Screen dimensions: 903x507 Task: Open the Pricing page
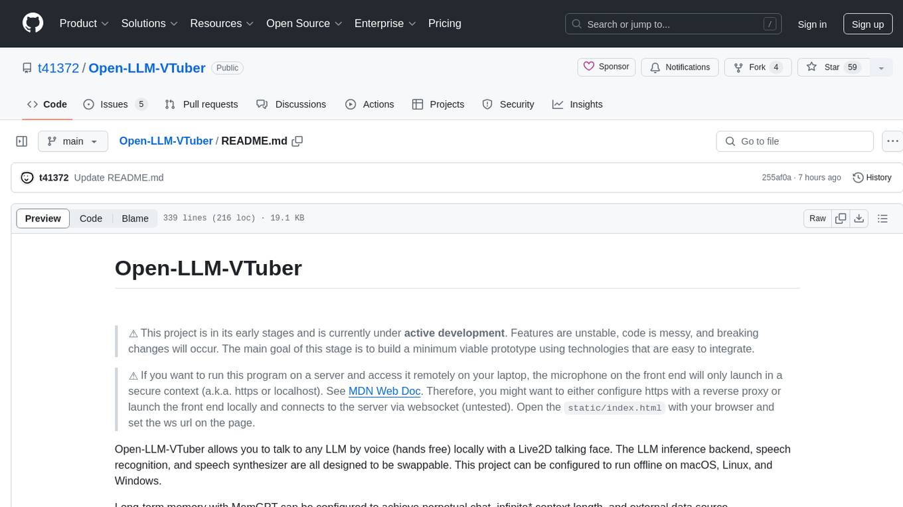[444, 23]
